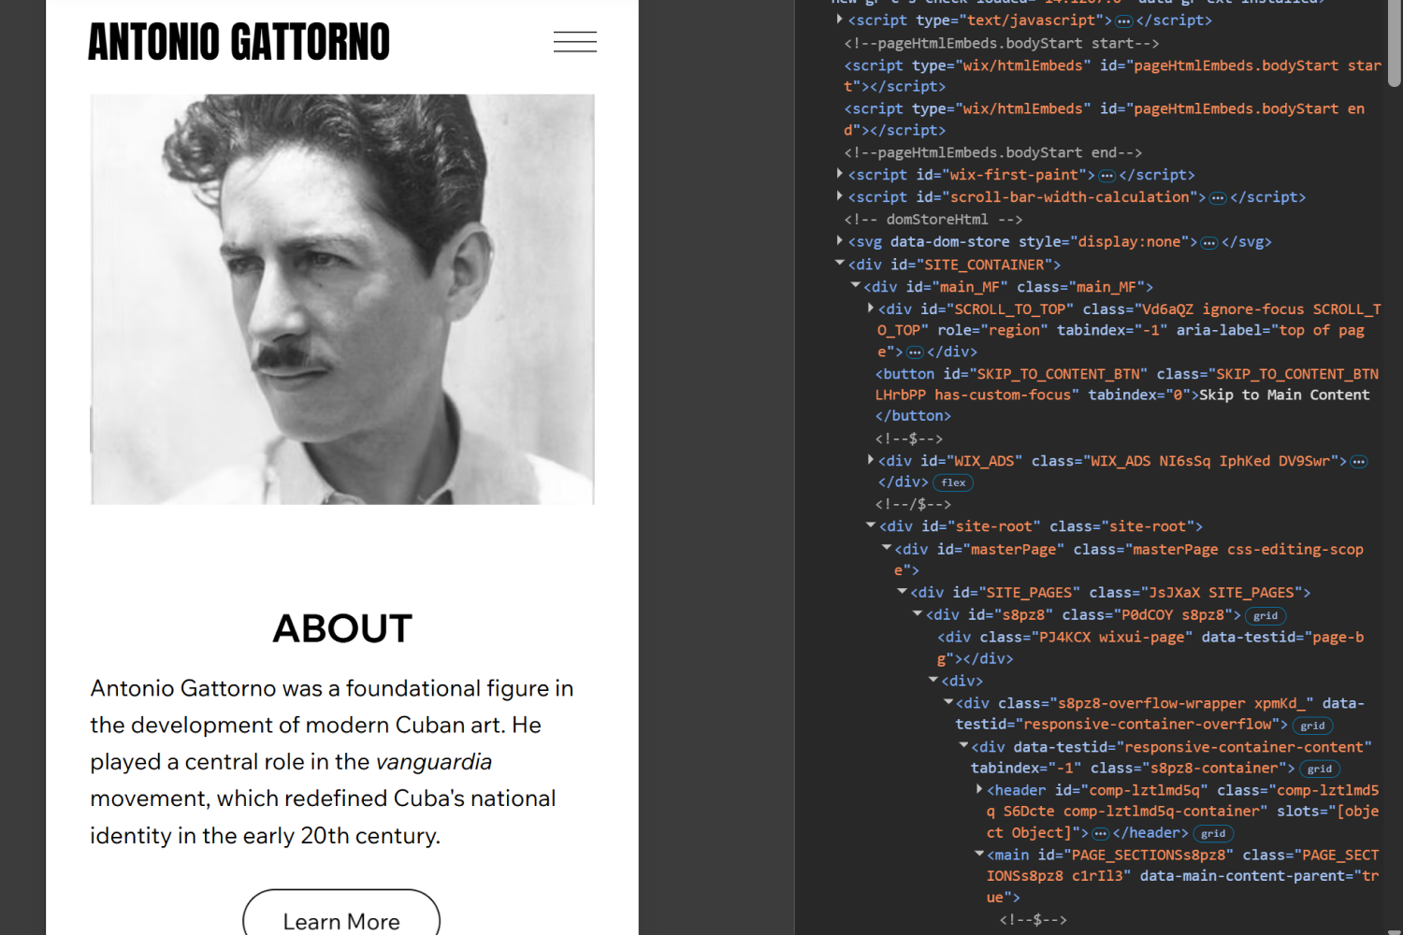Screen dimensions: 1403x935
Task: Select the SKIP_TO_CONTENT_BTN button element line
Action: point(1127,395)
